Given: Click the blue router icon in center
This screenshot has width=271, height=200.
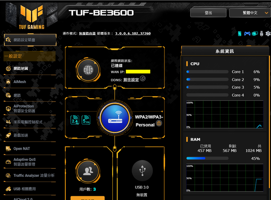Looking at the screenshot, I should 115,118.
